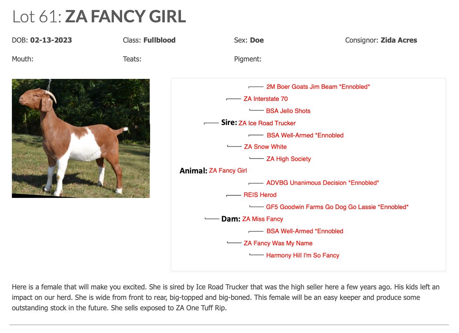Click Harmony Hill I'm So Fancy link
This screenshot has width=459, height=333.
[302, 256]
